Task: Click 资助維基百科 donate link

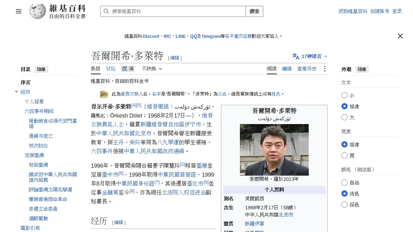Action: (353, 11)
